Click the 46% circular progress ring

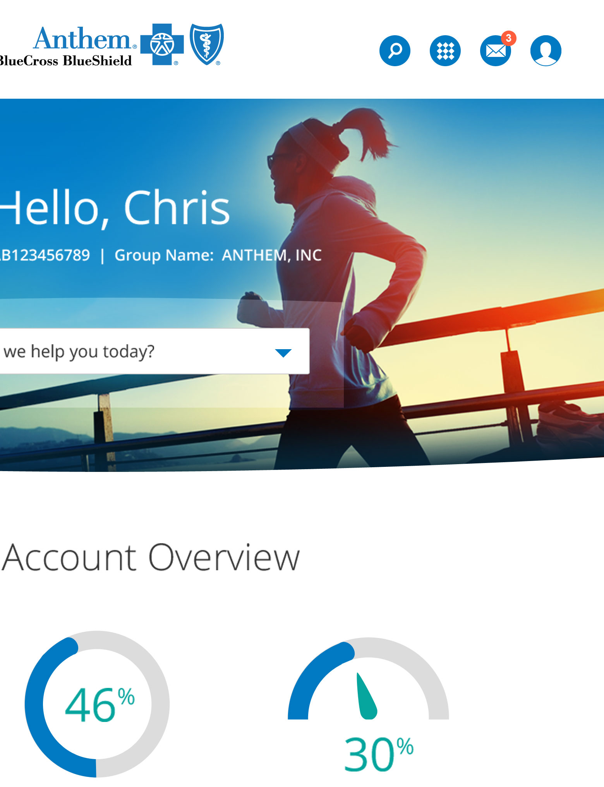(97, 704)
